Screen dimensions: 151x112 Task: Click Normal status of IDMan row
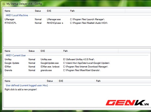(32, 67)
